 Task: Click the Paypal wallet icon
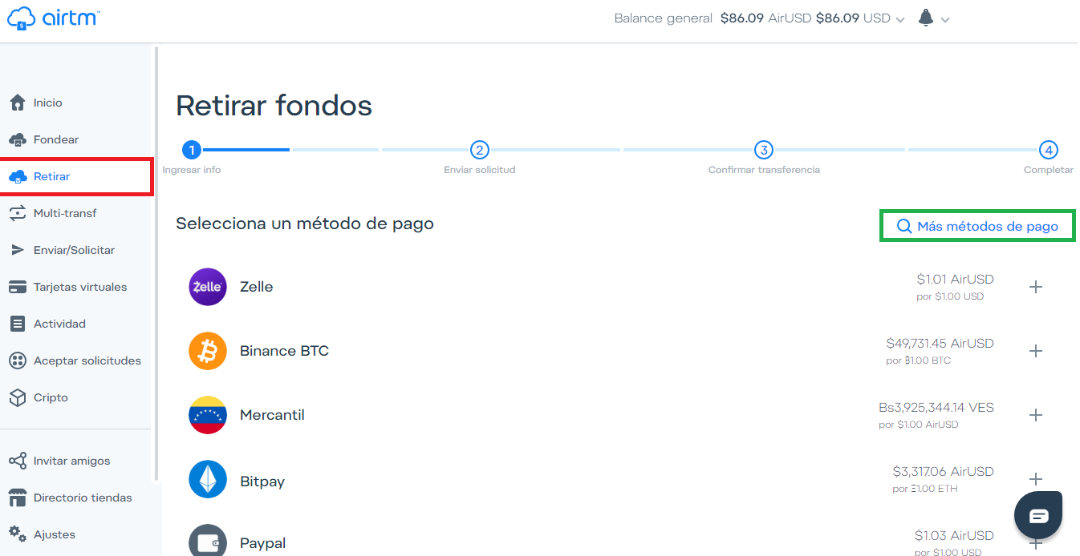point(208,542)
